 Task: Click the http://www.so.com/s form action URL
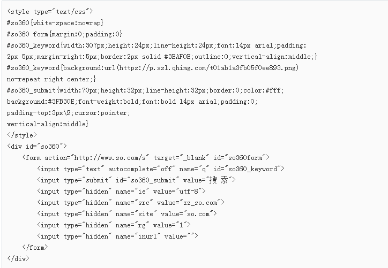(x=110, y=158)
